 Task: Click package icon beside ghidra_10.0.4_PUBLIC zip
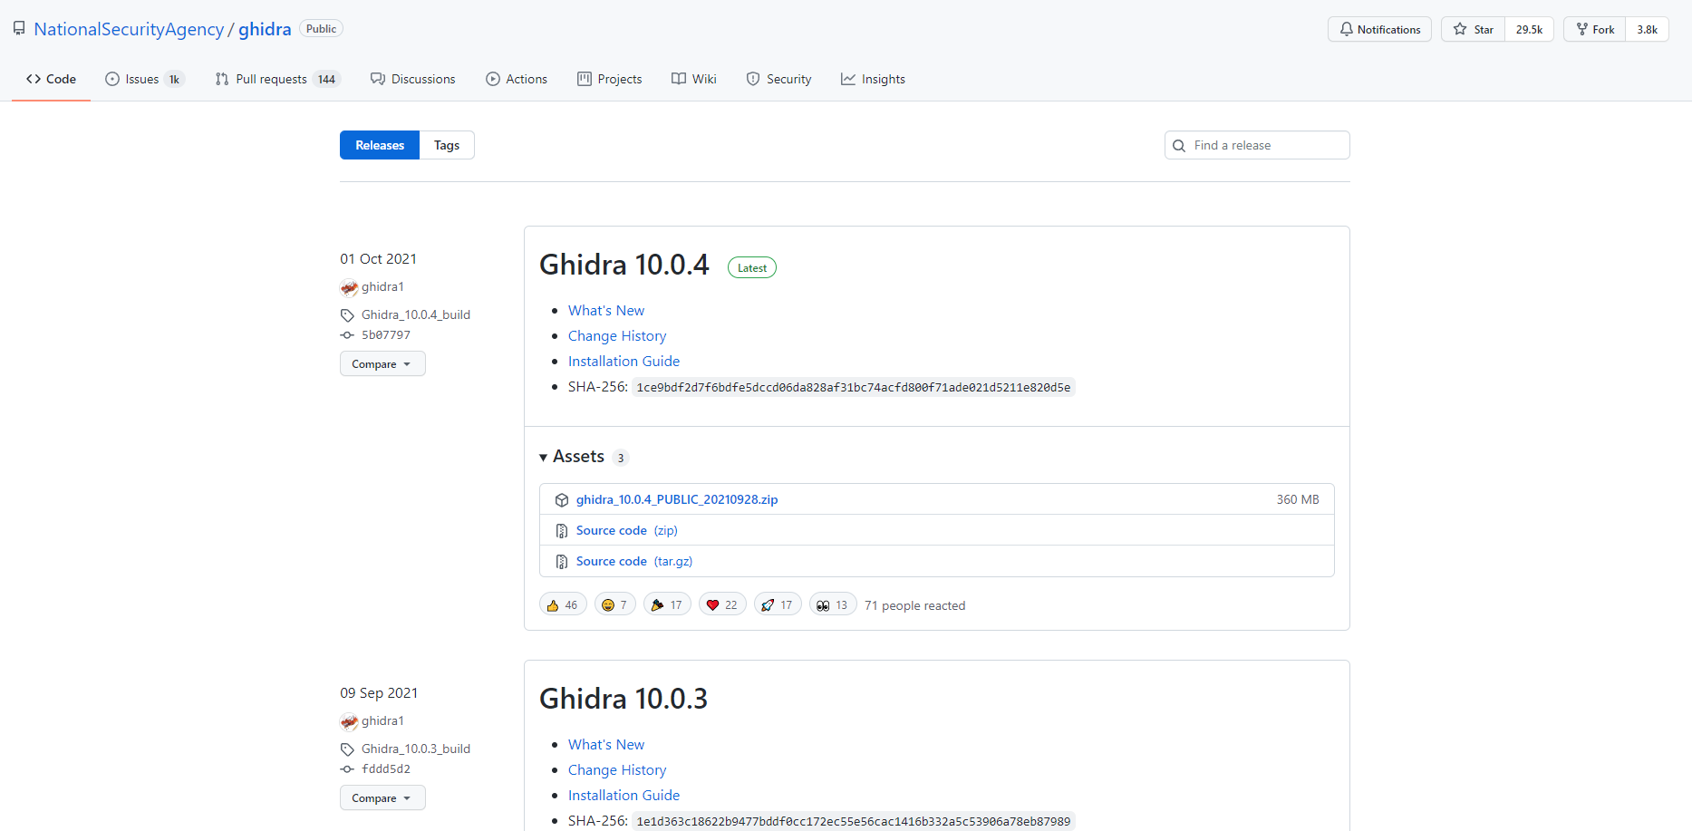(562, 500)
